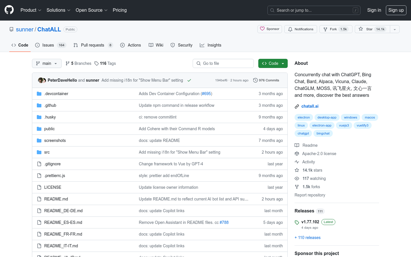Click the Sign up button
Screen dimensions: 411x257
396,10
